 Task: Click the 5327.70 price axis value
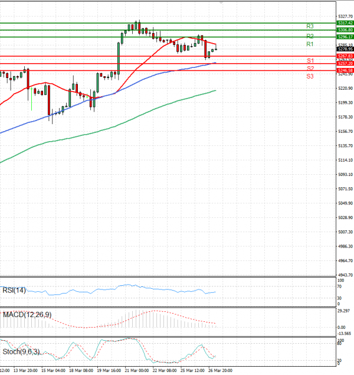click(345, 17)
